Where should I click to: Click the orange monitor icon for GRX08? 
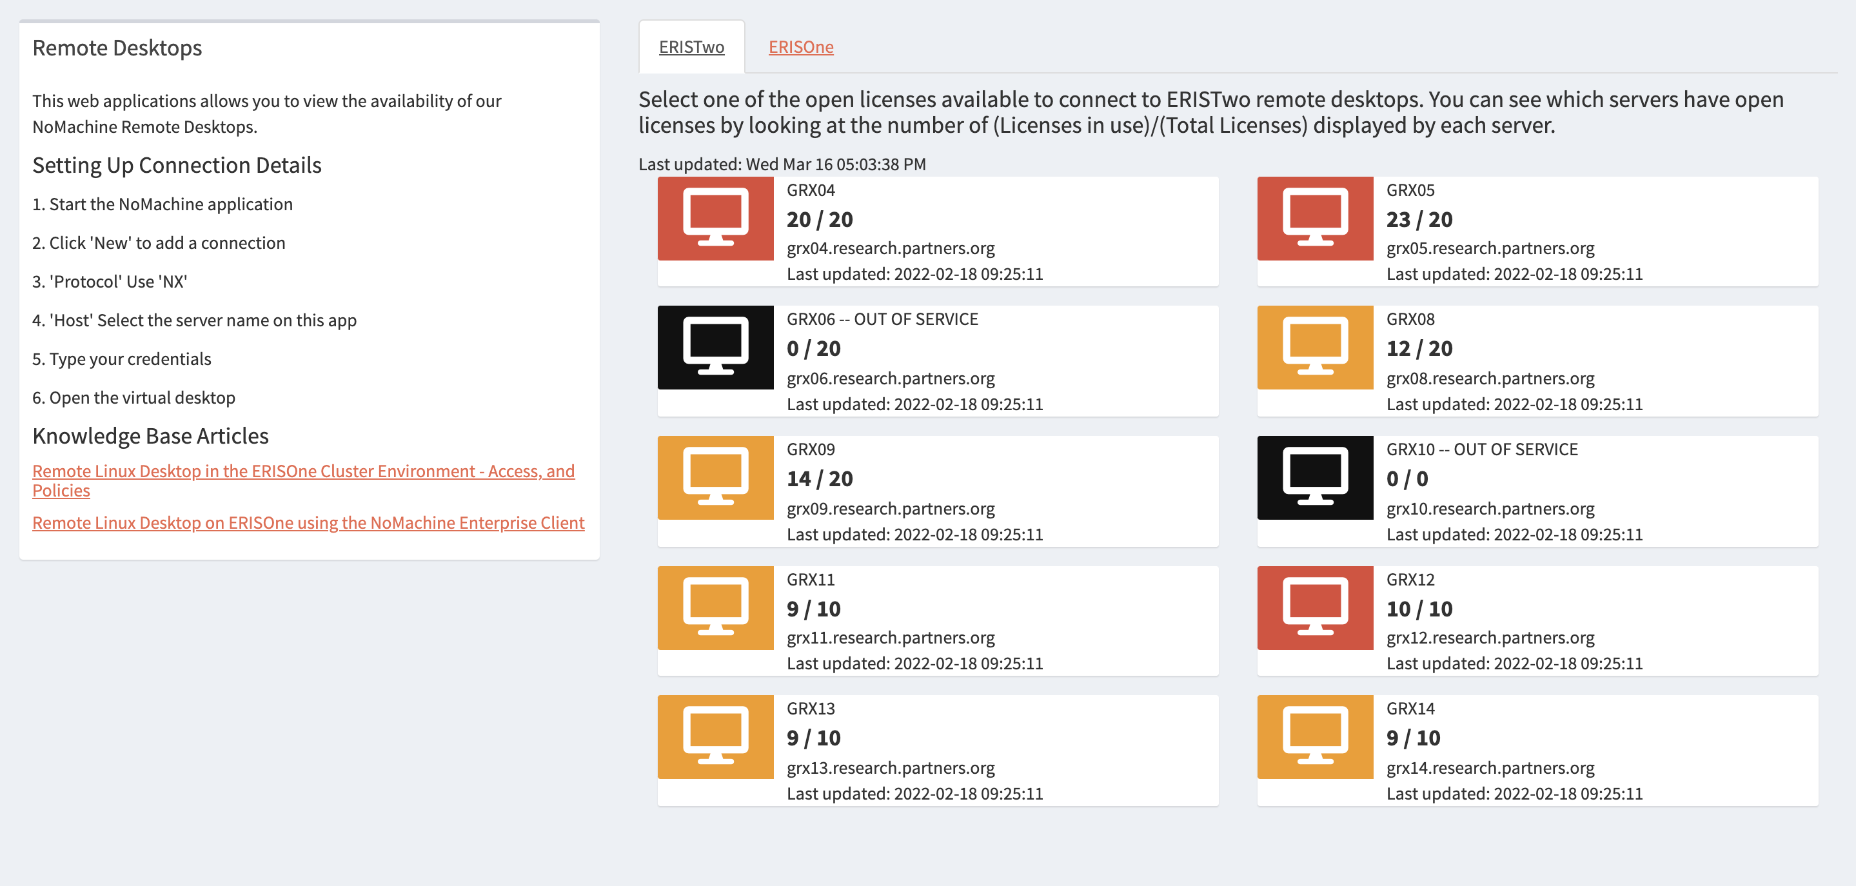tap(1315, 348)
